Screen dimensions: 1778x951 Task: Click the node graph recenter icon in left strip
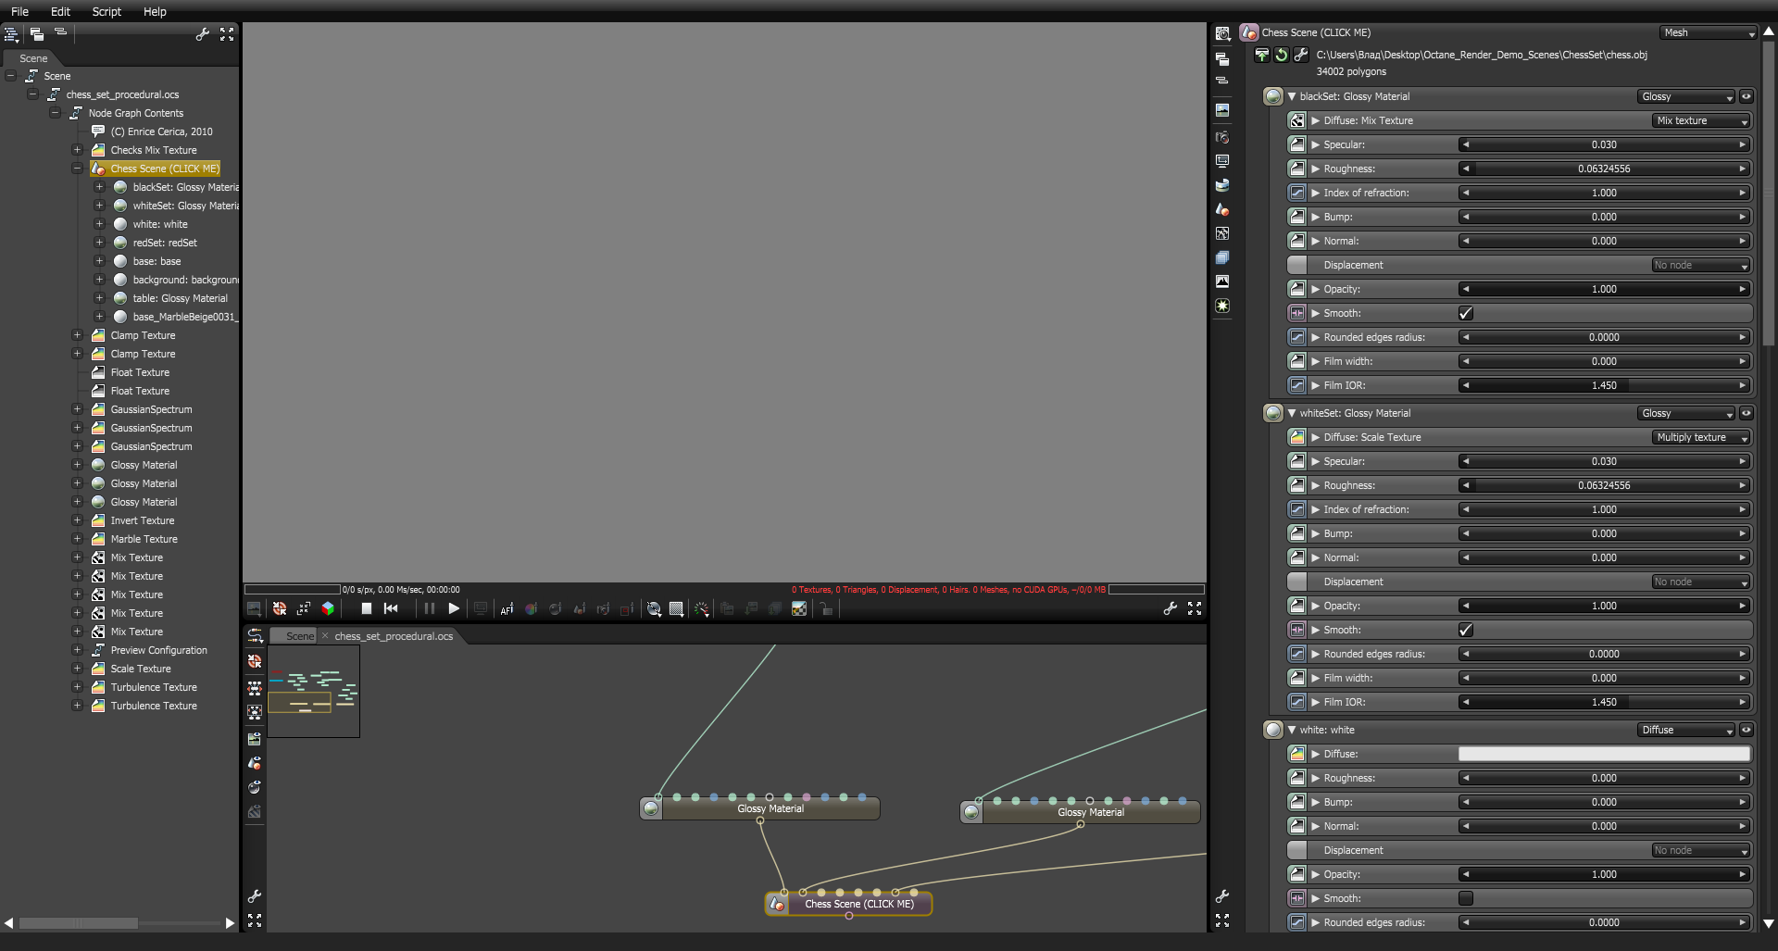(x=255, y=661)
